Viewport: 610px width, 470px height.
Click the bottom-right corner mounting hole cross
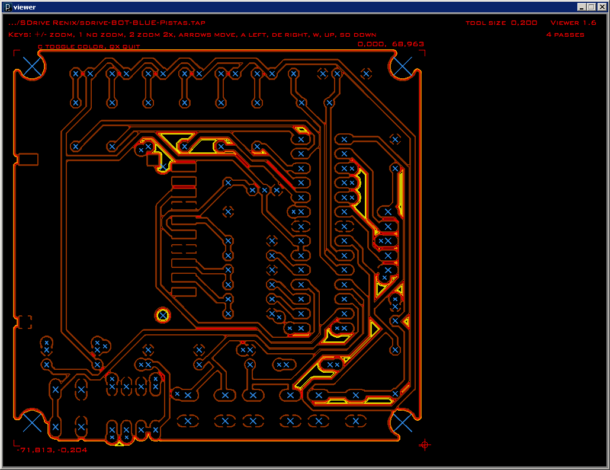click(x=403, y=422)
